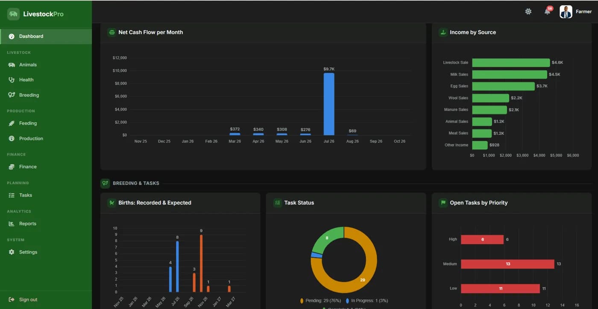The height and width of the screenshot is (309, 598).
Task: Click the Income by Source hand icon
Action: (x=443, y=32)
